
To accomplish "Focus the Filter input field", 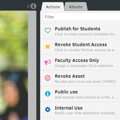I will (81, 17).
